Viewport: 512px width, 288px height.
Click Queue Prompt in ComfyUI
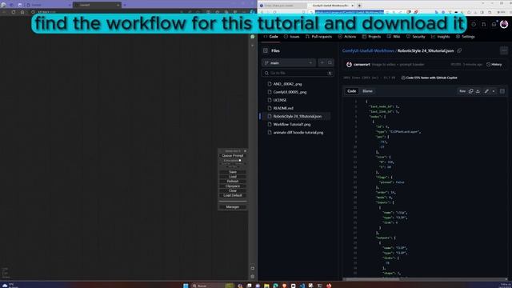(233, 156)
